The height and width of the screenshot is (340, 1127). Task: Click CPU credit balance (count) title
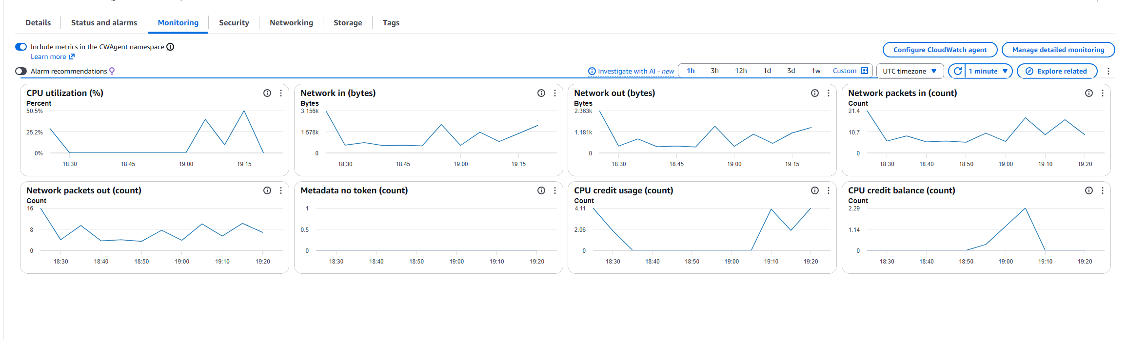pyautogui.click(x=901, y=190)
